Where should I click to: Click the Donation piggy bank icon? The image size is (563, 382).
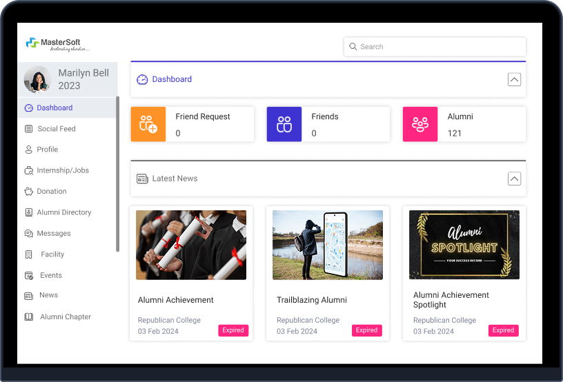click(28, 191)
